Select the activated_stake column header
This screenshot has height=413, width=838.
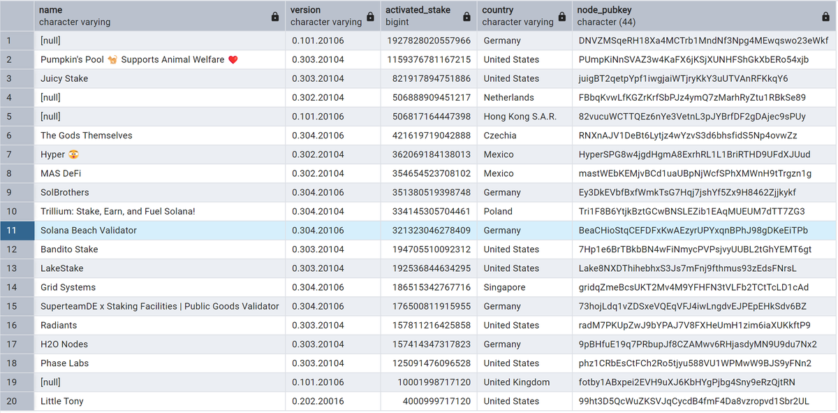(x=428, y=16)
